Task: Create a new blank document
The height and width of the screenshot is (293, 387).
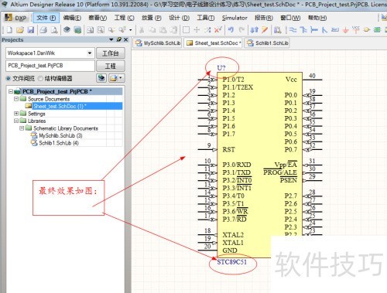Action: [9, 30]
